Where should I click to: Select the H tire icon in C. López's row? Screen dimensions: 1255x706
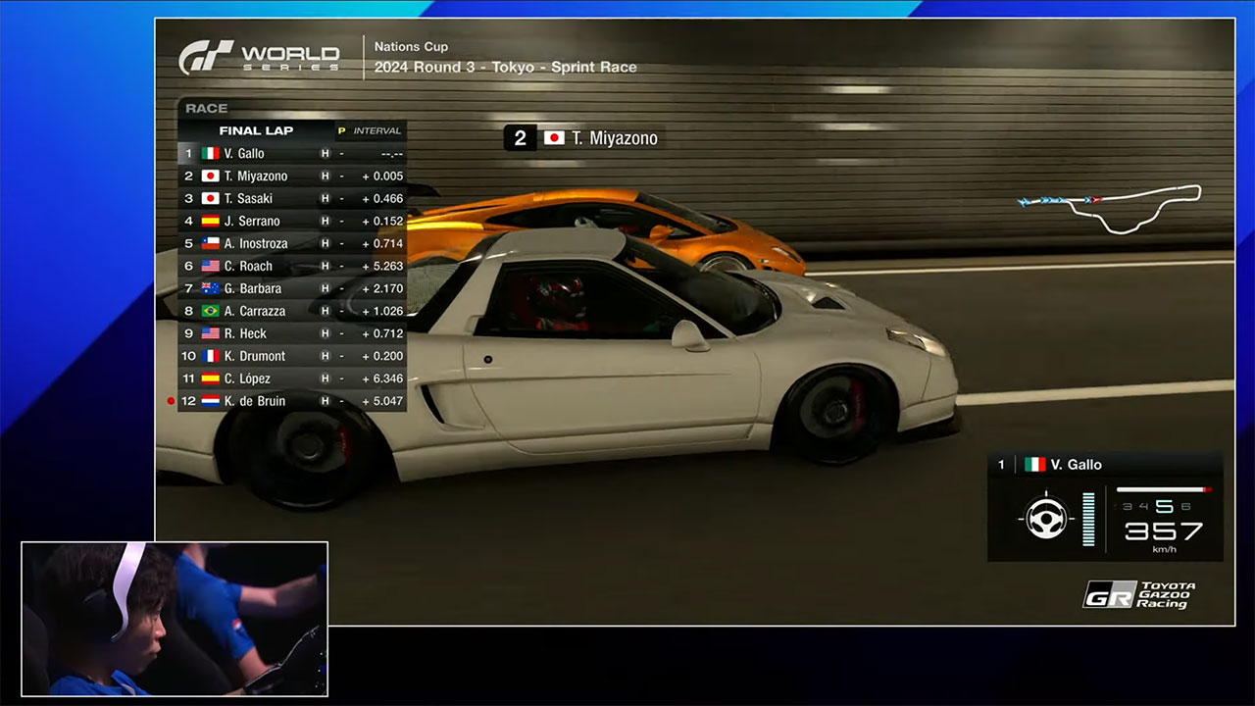tap(325, 379)
